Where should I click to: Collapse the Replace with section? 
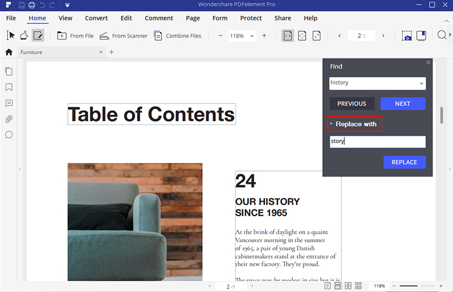tap(331, 123)
